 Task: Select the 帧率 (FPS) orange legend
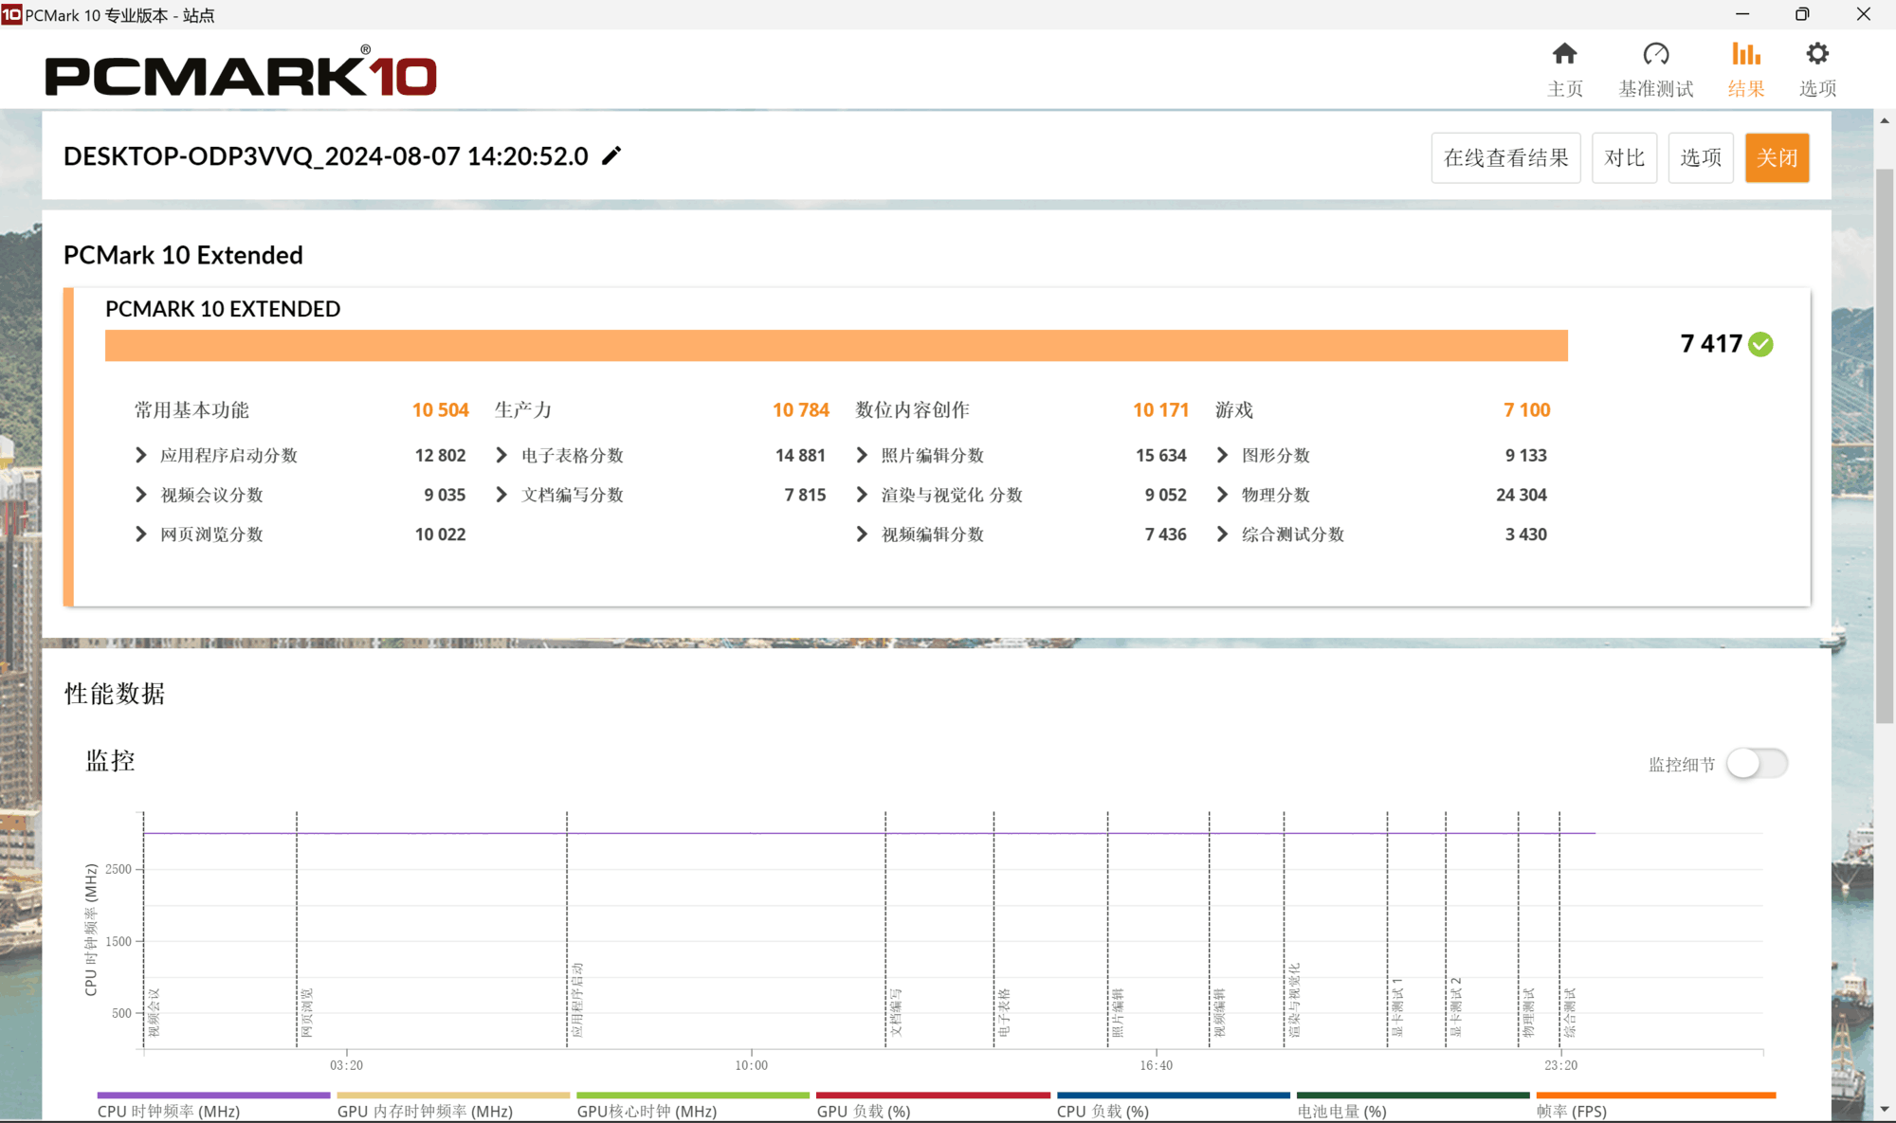click(1655, 1106)
